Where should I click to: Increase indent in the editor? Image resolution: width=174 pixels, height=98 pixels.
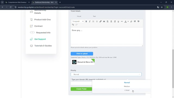[x=138, y=21]
